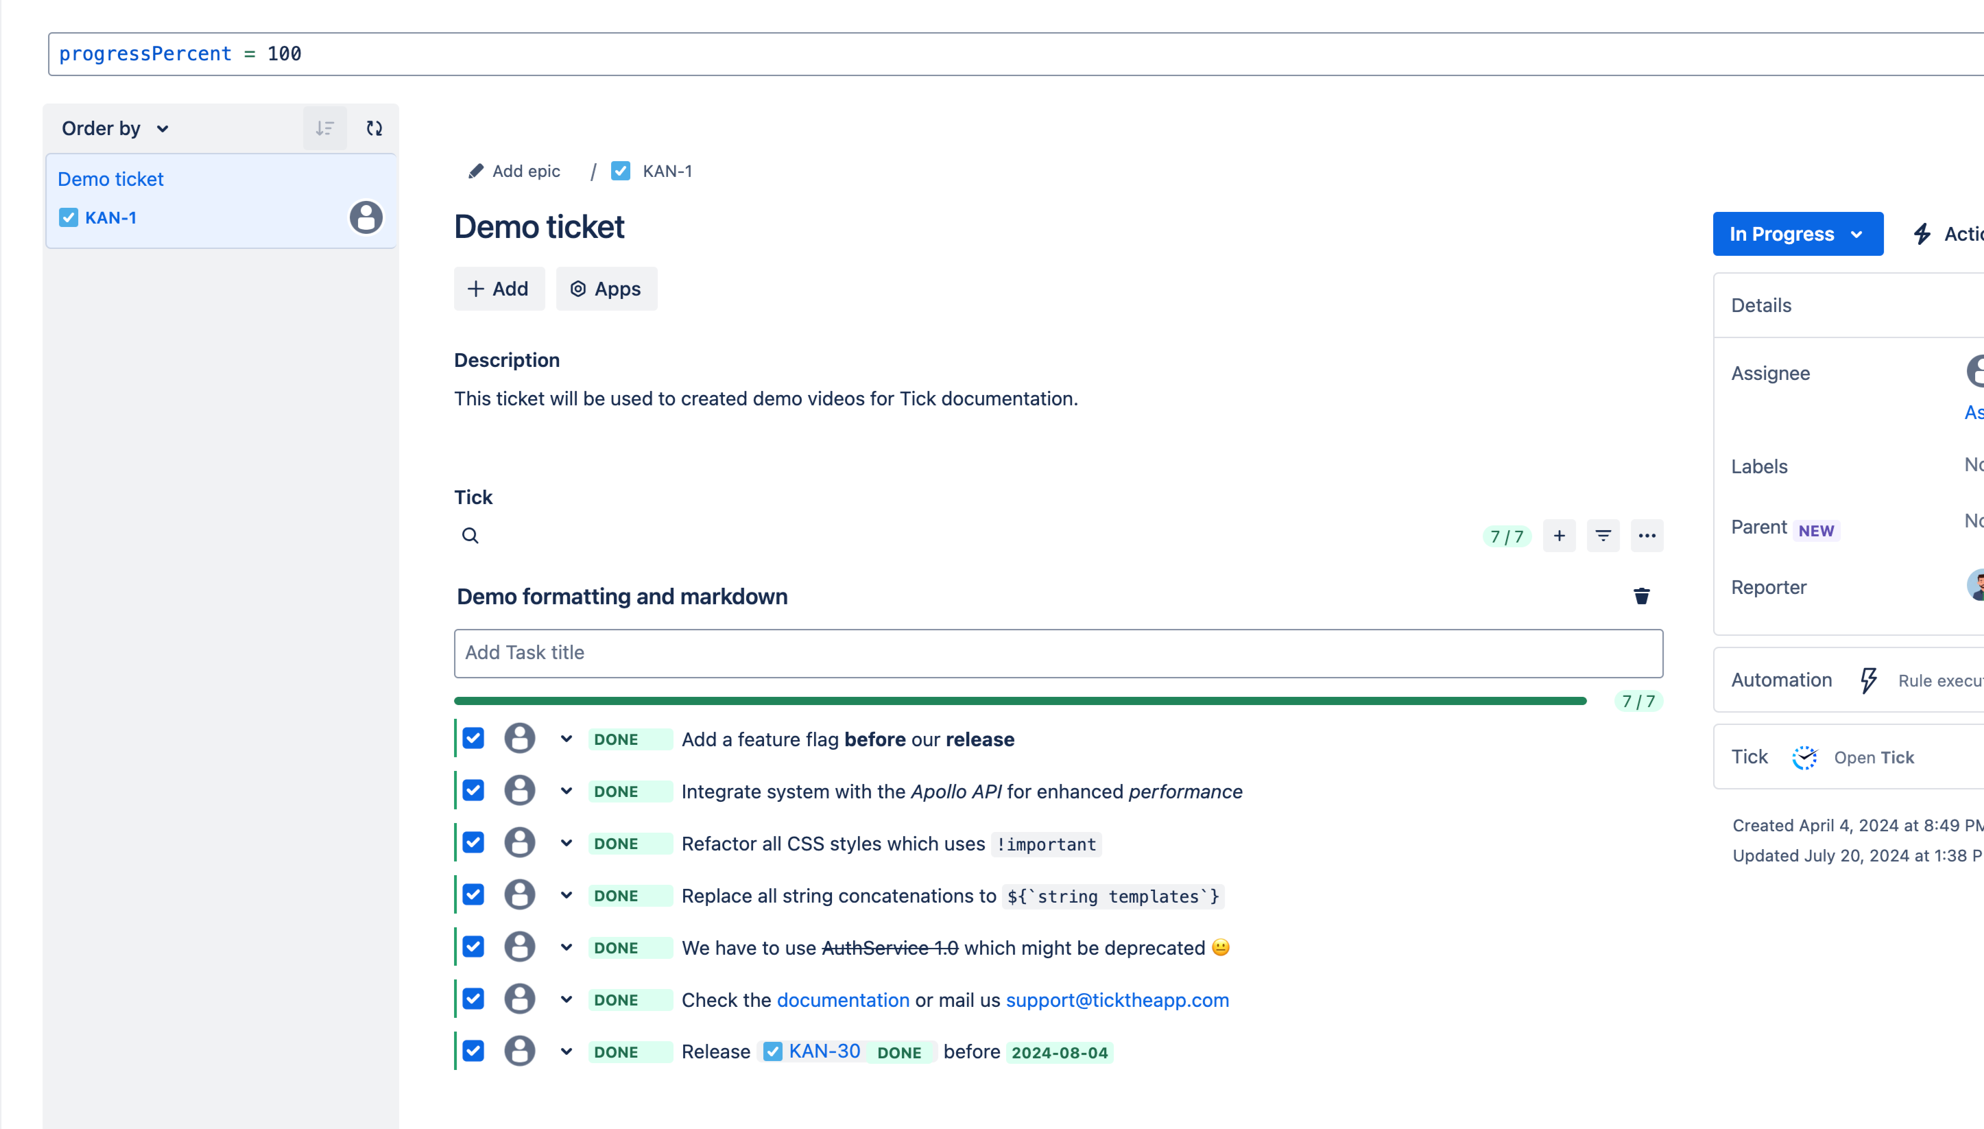Uncheck the 'Refactor all CSS styles' task

tap(474, 843)
